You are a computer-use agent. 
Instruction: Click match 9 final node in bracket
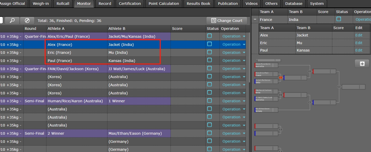(x=339, y=87)
